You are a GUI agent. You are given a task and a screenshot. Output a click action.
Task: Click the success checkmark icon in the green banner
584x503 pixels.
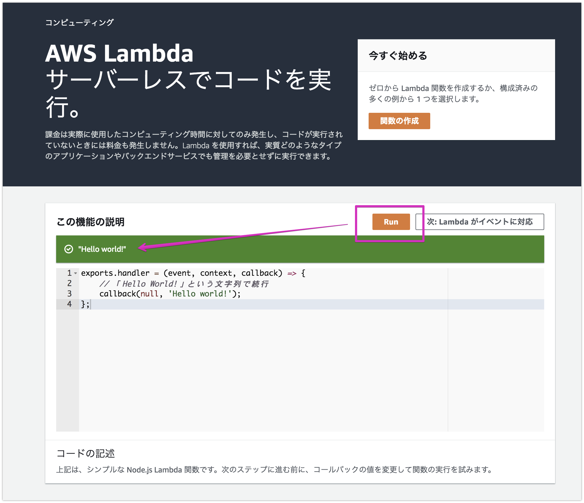click(68, 249)
